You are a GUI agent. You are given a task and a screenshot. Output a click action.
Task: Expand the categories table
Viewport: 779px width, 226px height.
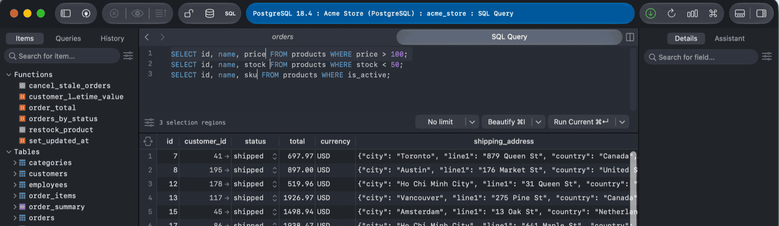tap(15, 163)
